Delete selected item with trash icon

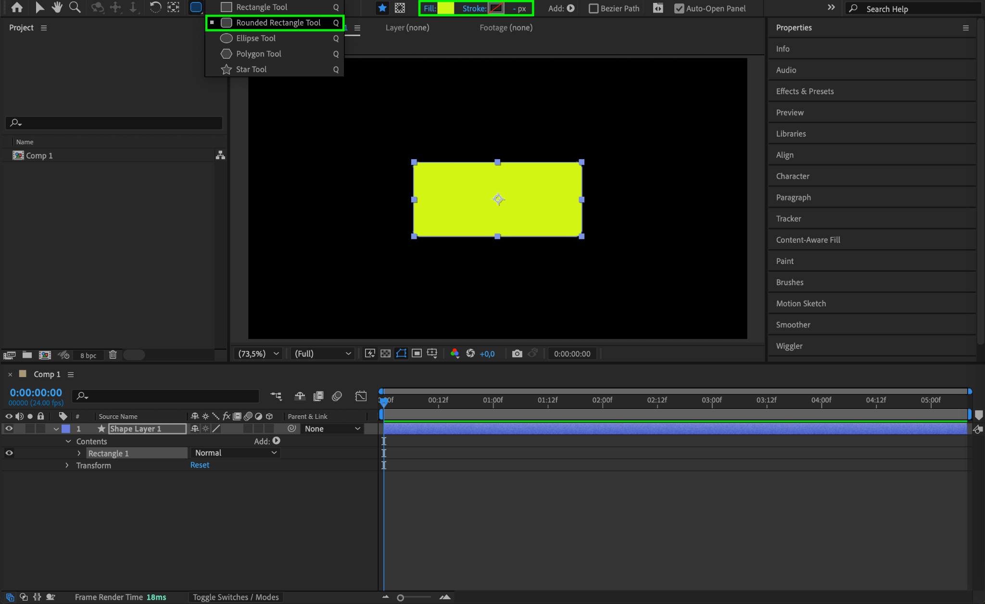(113, 355)
